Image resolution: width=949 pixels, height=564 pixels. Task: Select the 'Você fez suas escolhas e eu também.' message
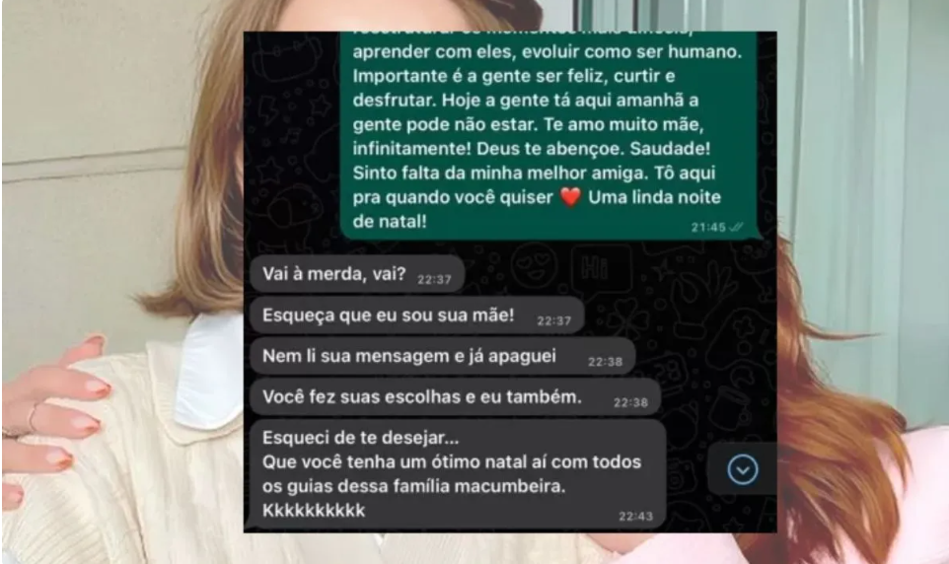coord(455,397)
